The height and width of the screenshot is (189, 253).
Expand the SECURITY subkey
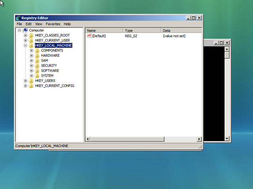coord(32,66)
